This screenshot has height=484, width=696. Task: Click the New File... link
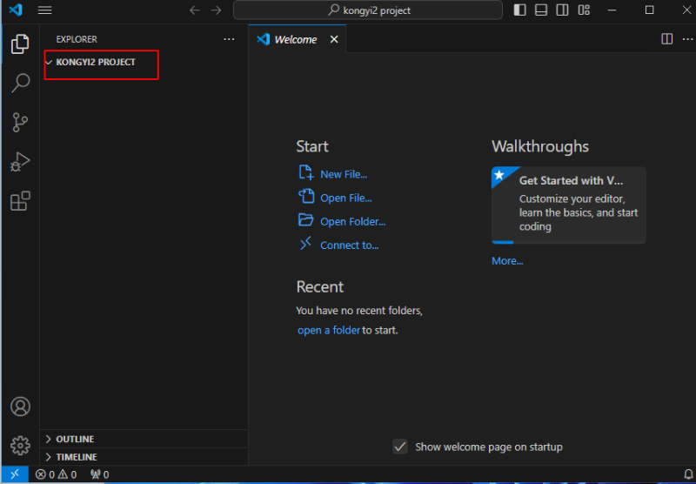[344, 174]
